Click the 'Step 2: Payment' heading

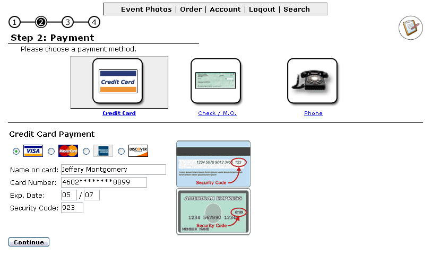pos(52,38)
